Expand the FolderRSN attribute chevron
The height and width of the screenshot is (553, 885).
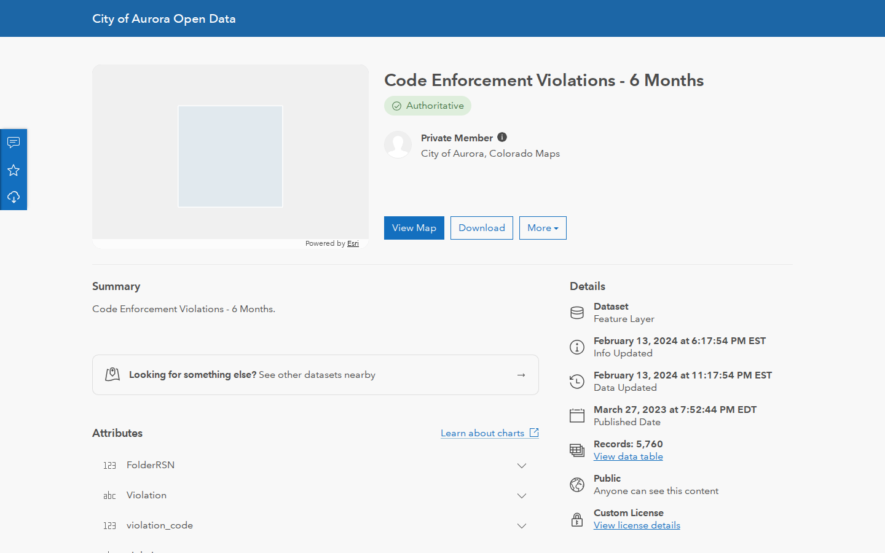pos(522,466)
